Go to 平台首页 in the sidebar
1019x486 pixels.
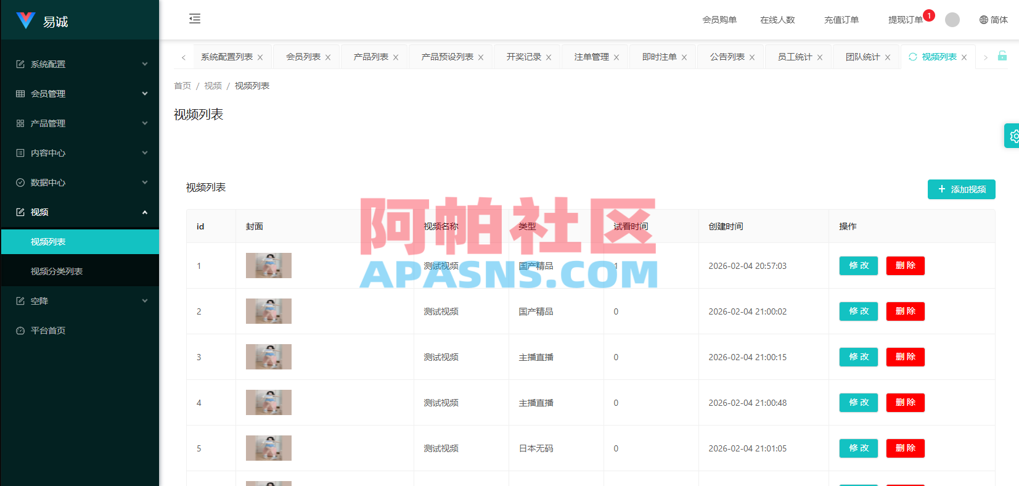click(x=80, y=331)
